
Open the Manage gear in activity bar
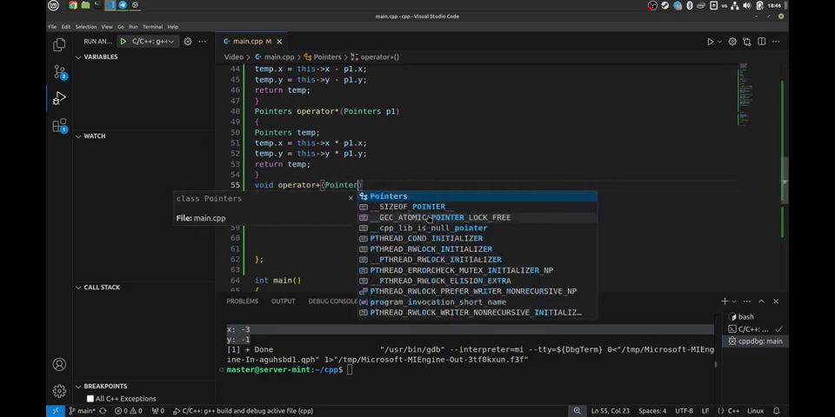pos(59,391)
